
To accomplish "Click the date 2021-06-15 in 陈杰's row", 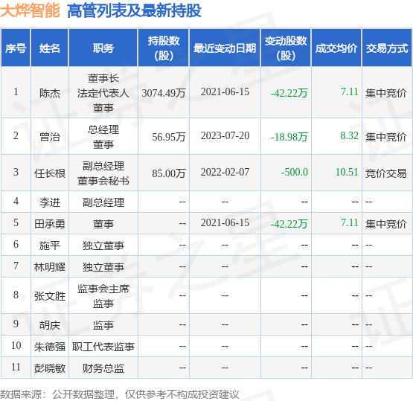I will (x=225, y=92).
